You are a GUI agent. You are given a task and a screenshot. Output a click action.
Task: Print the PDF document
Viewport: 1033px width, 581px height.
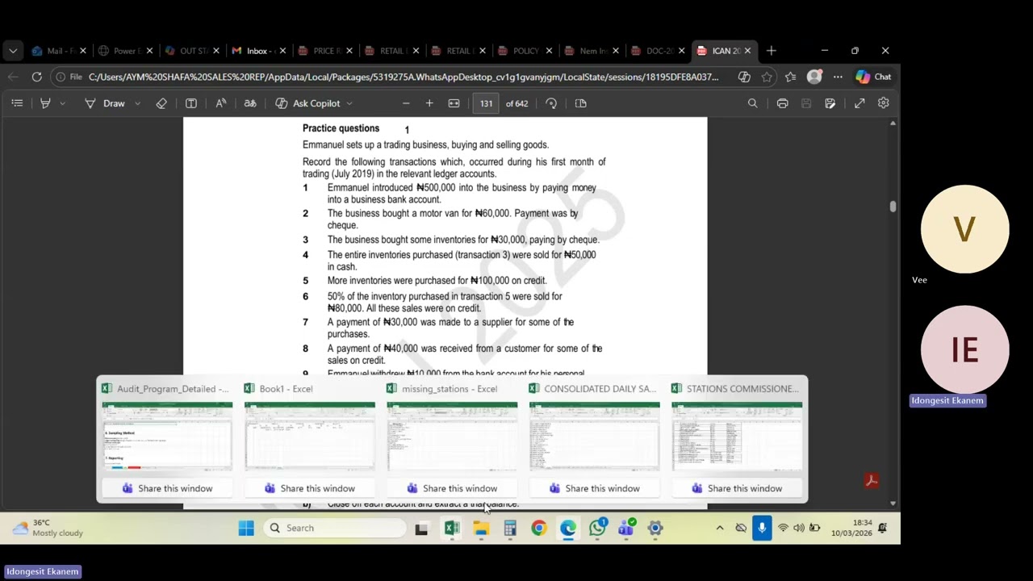pos(782,103)
